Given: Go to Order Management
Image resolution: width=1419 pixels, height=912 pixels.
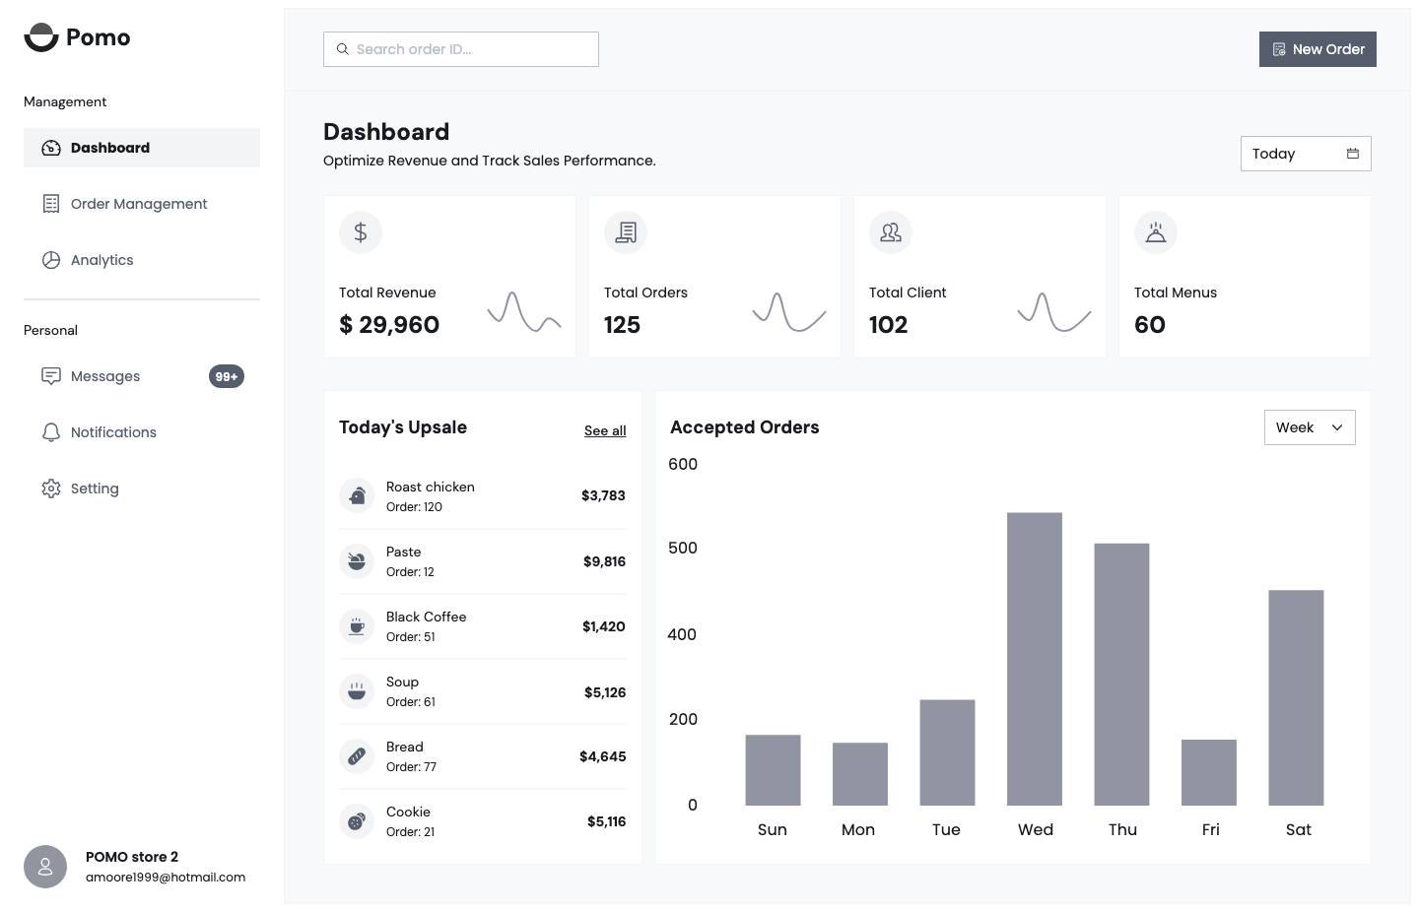Looking at the screenshot, I should point(142,204).
